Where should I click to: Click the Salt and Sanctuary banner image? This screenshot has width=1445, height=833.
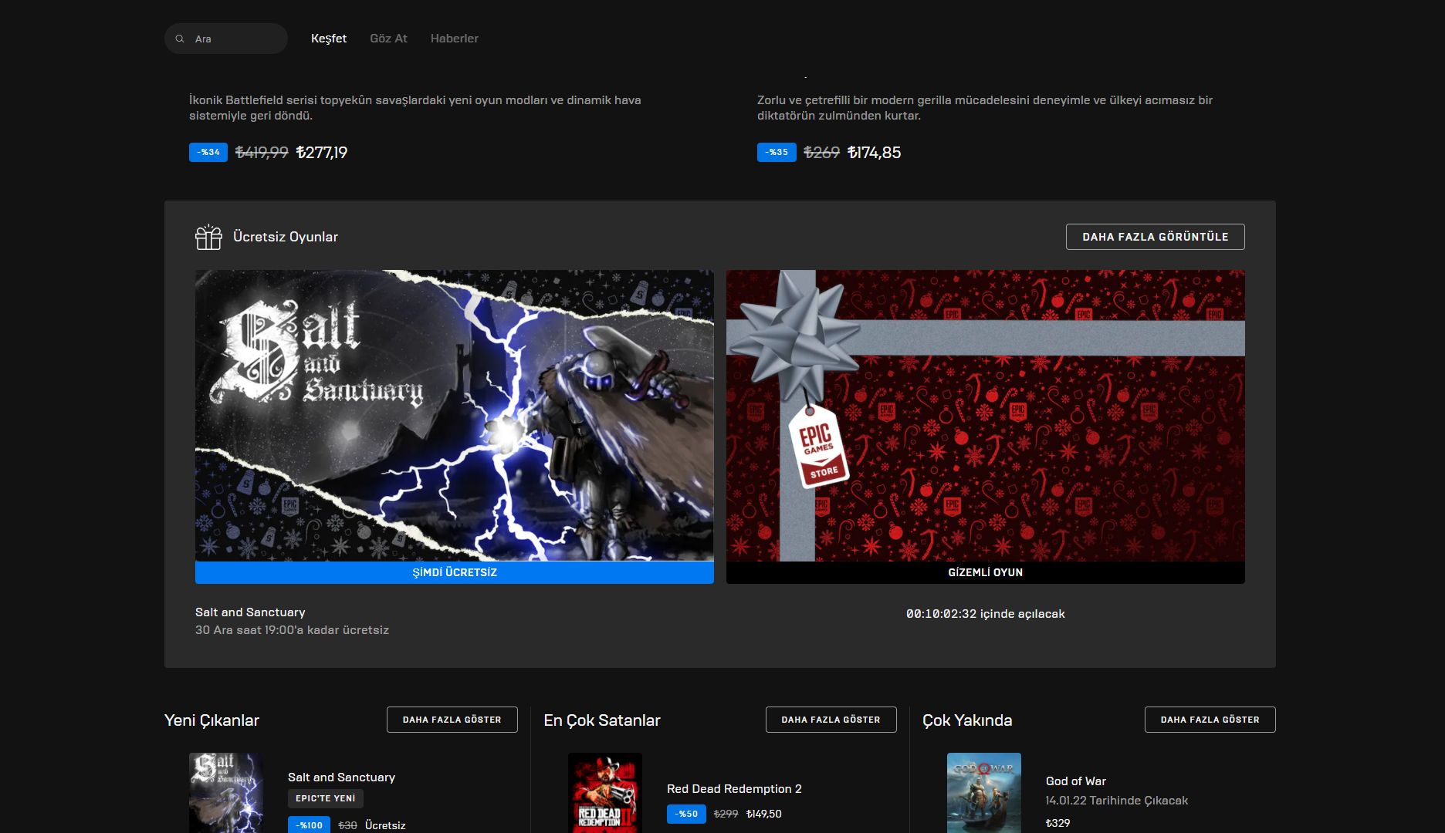click(x=454, y=416)
